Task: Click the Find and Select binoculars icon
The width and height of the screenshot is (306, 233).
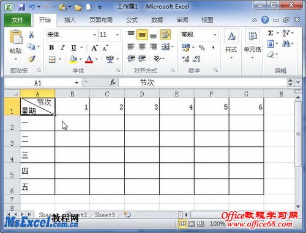Action: (x=286, y=43)
